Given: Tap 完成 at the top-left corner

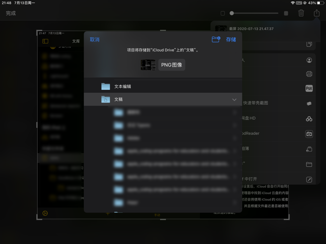Looking at the screenshot, I should (x=11, y=13).
